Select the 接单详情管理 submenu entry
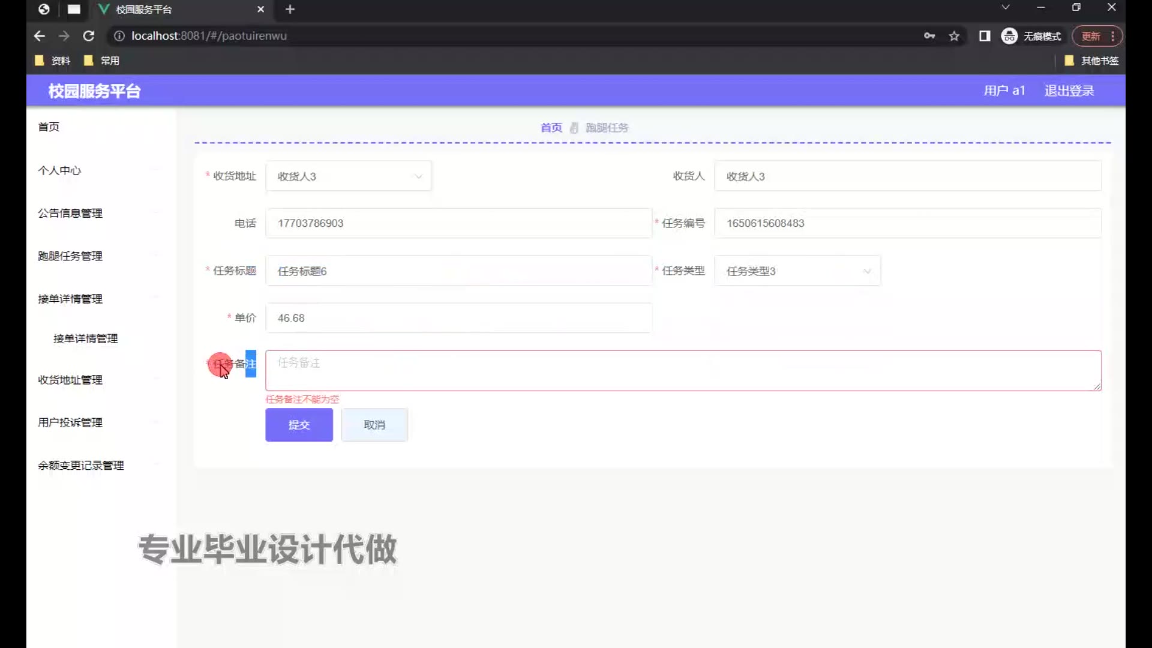The width and height of the screenshot is (1152, 648). click(x=85, y=338)
